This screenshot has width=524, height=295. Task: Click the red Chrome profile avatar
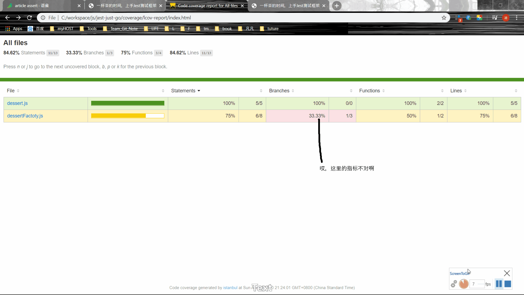506,18
